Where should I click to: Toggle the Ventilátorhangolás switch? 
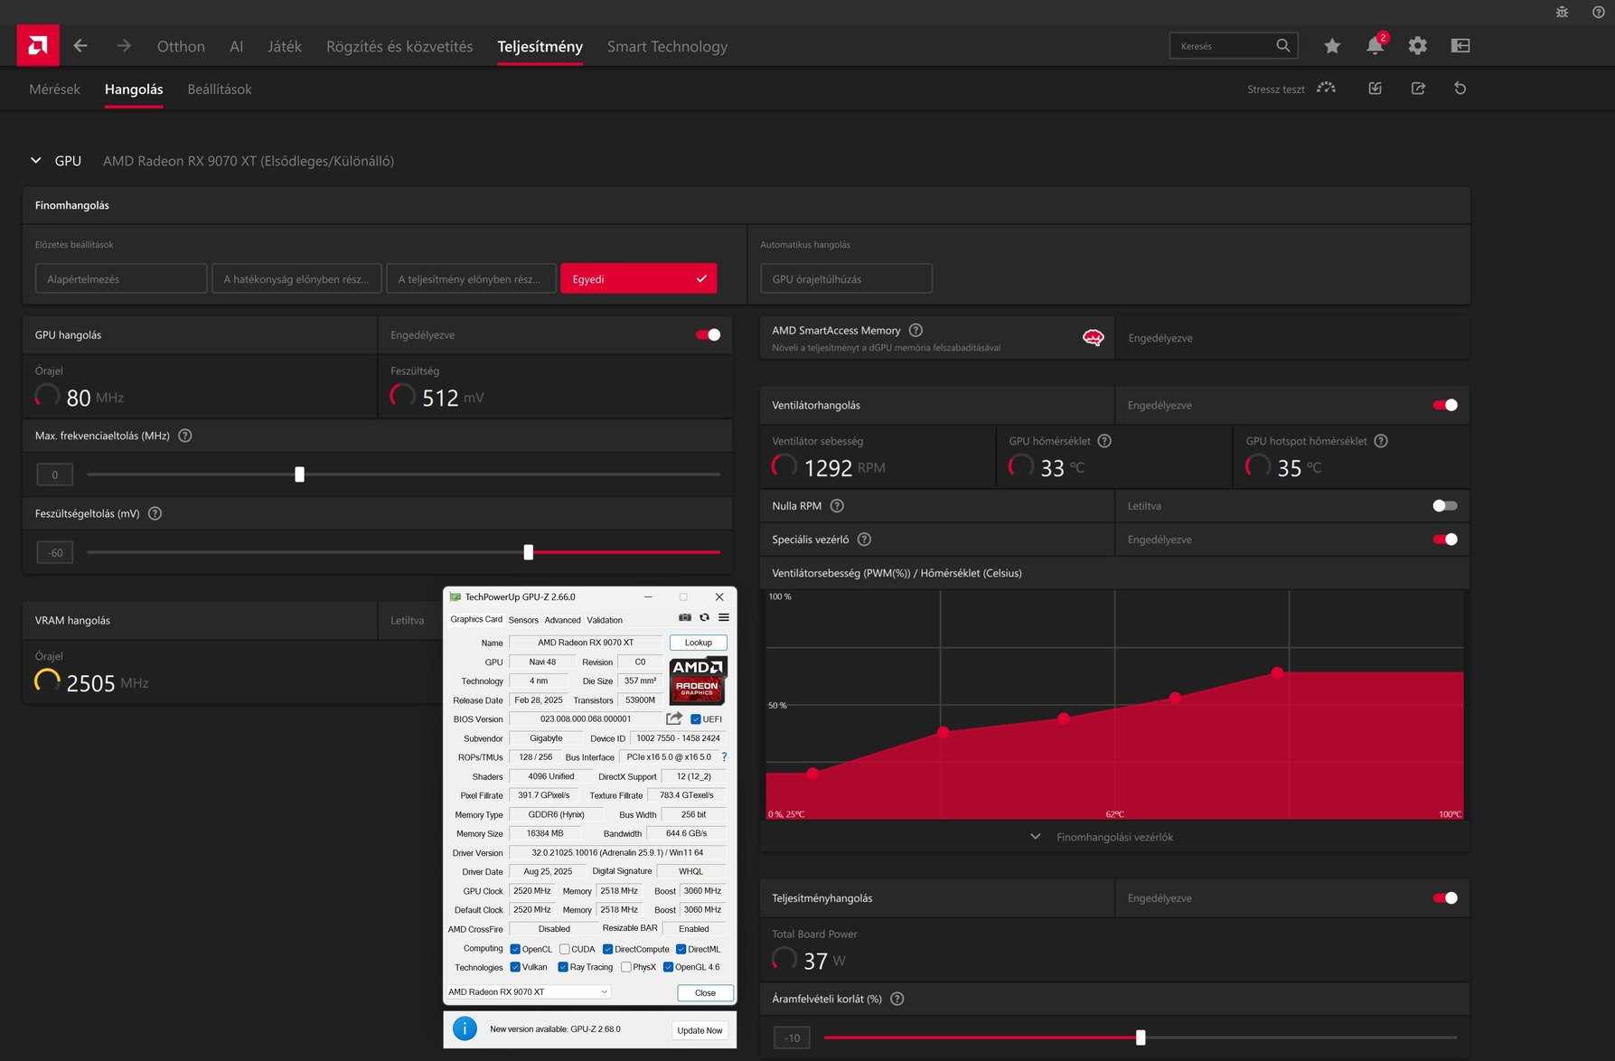1445,405
